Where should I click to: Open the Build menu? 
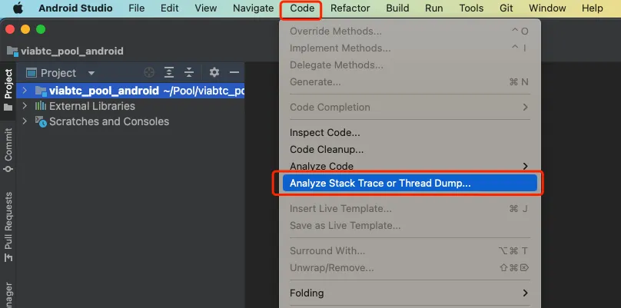point(397,8)
